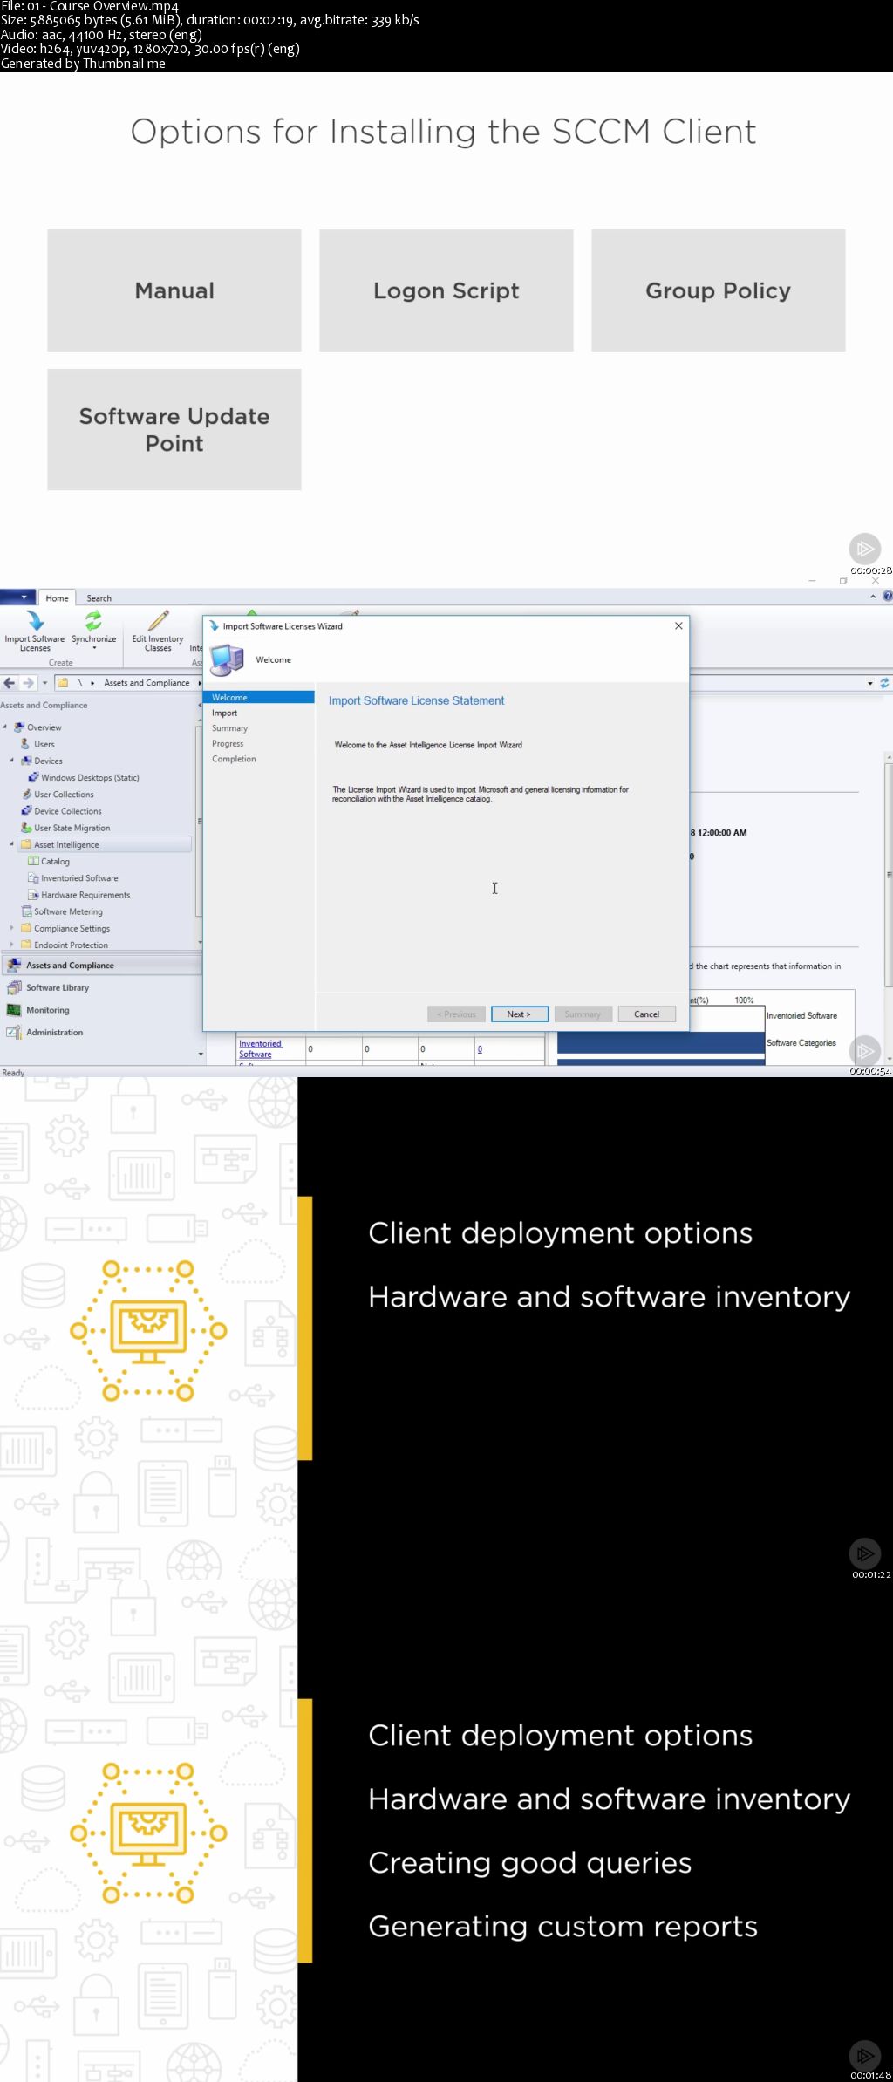Select the Welcome step in the wizard list
This screenshot has width=893, height=2082.
tap(259, 698)
